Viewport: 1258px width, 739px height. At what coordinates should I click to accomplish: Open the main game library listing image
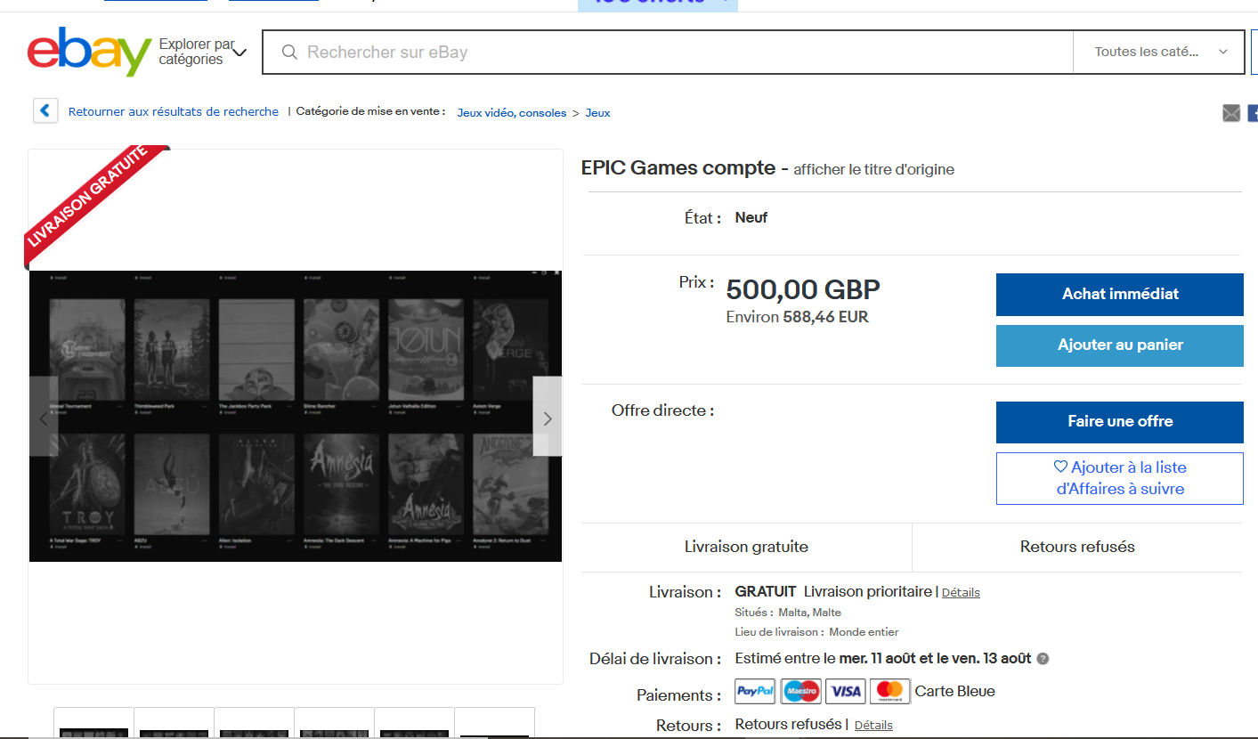pos(296,416)
